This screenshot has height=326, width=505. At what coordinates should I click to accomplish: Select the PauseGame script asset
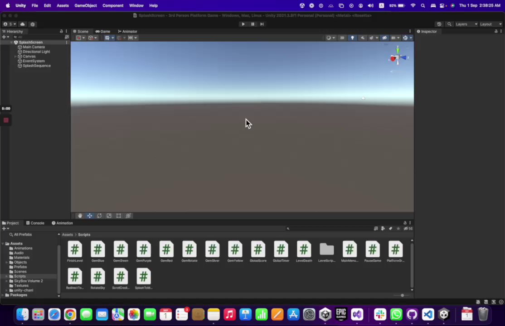pos(373,251)
